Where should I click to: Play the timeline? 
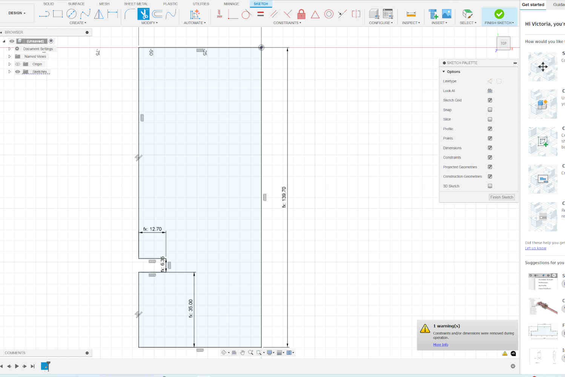click(x=17, y=366)
